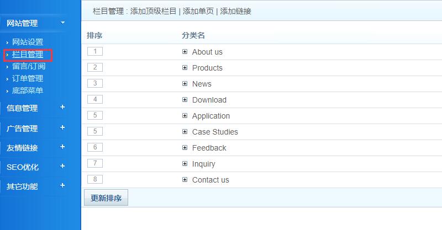Expand the Application category plus icon
Screen dimensions: 442x230
click(185, 116)
